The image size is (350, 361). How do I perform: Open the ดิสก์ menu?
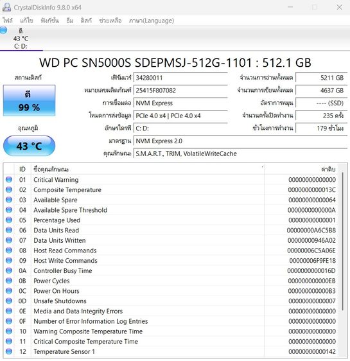pyautogui.click(x=86, y=21)
